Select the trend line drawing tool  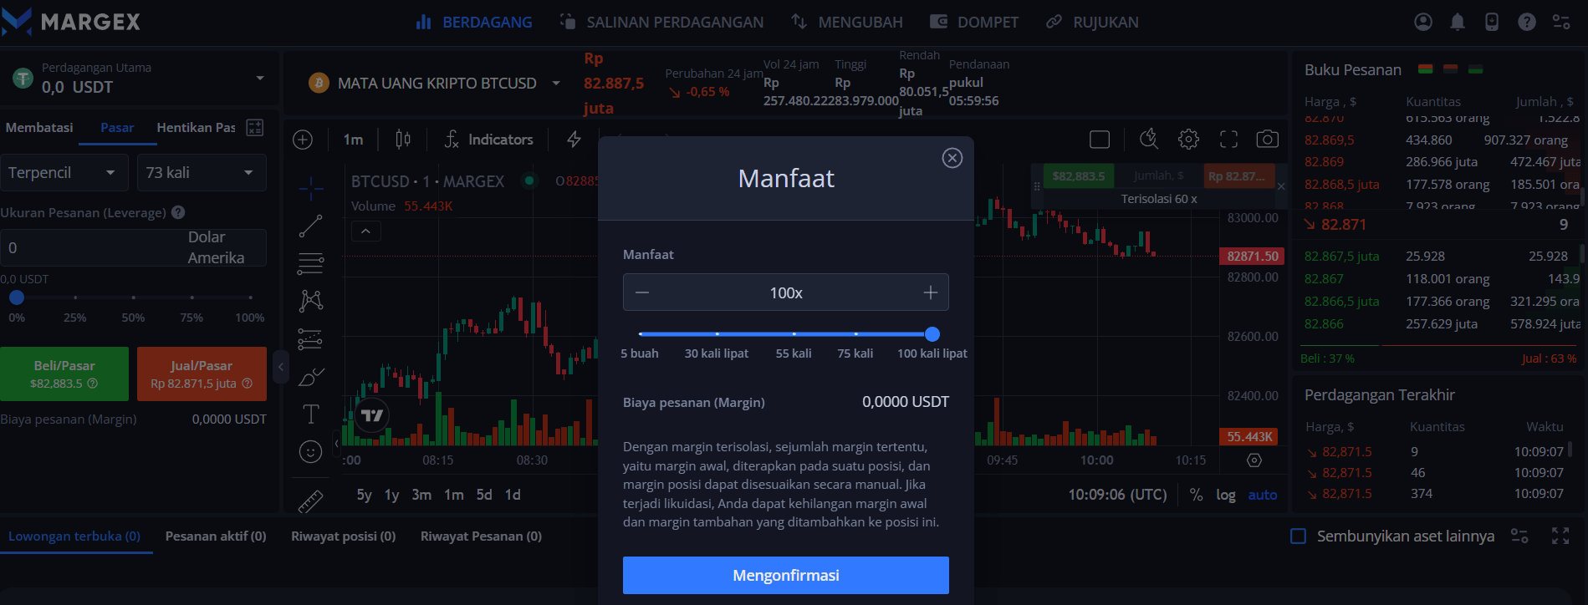pyautogui.click(x=311, y=226)
